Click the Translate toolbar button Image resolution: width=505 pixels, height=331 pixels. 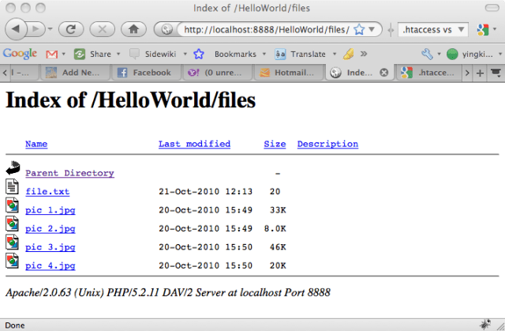click(x=301, y=54)
